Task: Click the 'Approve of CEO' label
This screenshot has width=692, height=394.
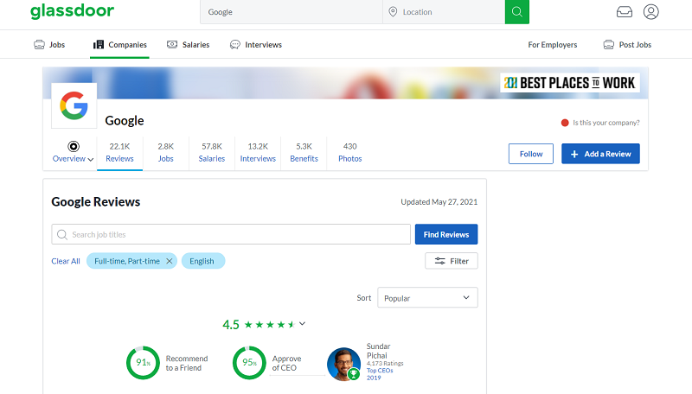Action: (x=286, y=363)
